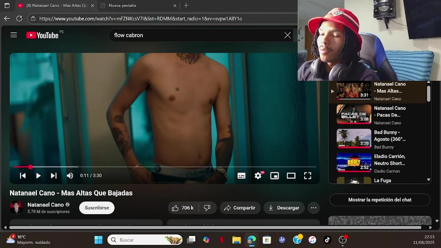The image size is (441, 248).
Task: Open the Windows Start menu
Action: [98, 240]
